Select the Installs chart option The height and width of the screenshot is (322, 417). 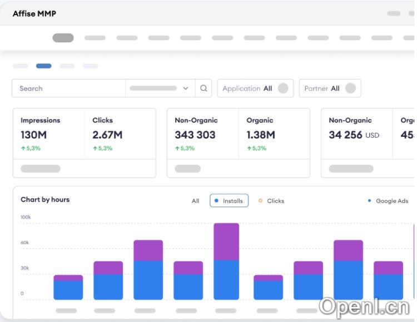229,201
